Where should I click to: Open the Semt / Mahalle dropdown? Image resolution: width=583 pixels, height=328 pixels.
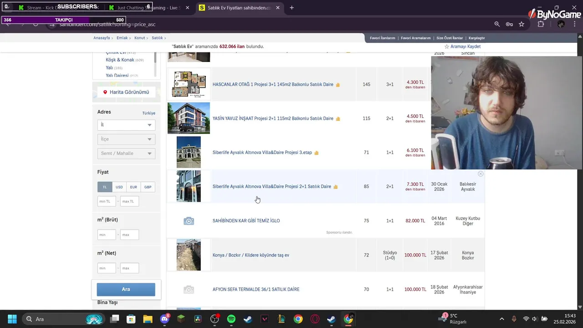tap(126, 154)
